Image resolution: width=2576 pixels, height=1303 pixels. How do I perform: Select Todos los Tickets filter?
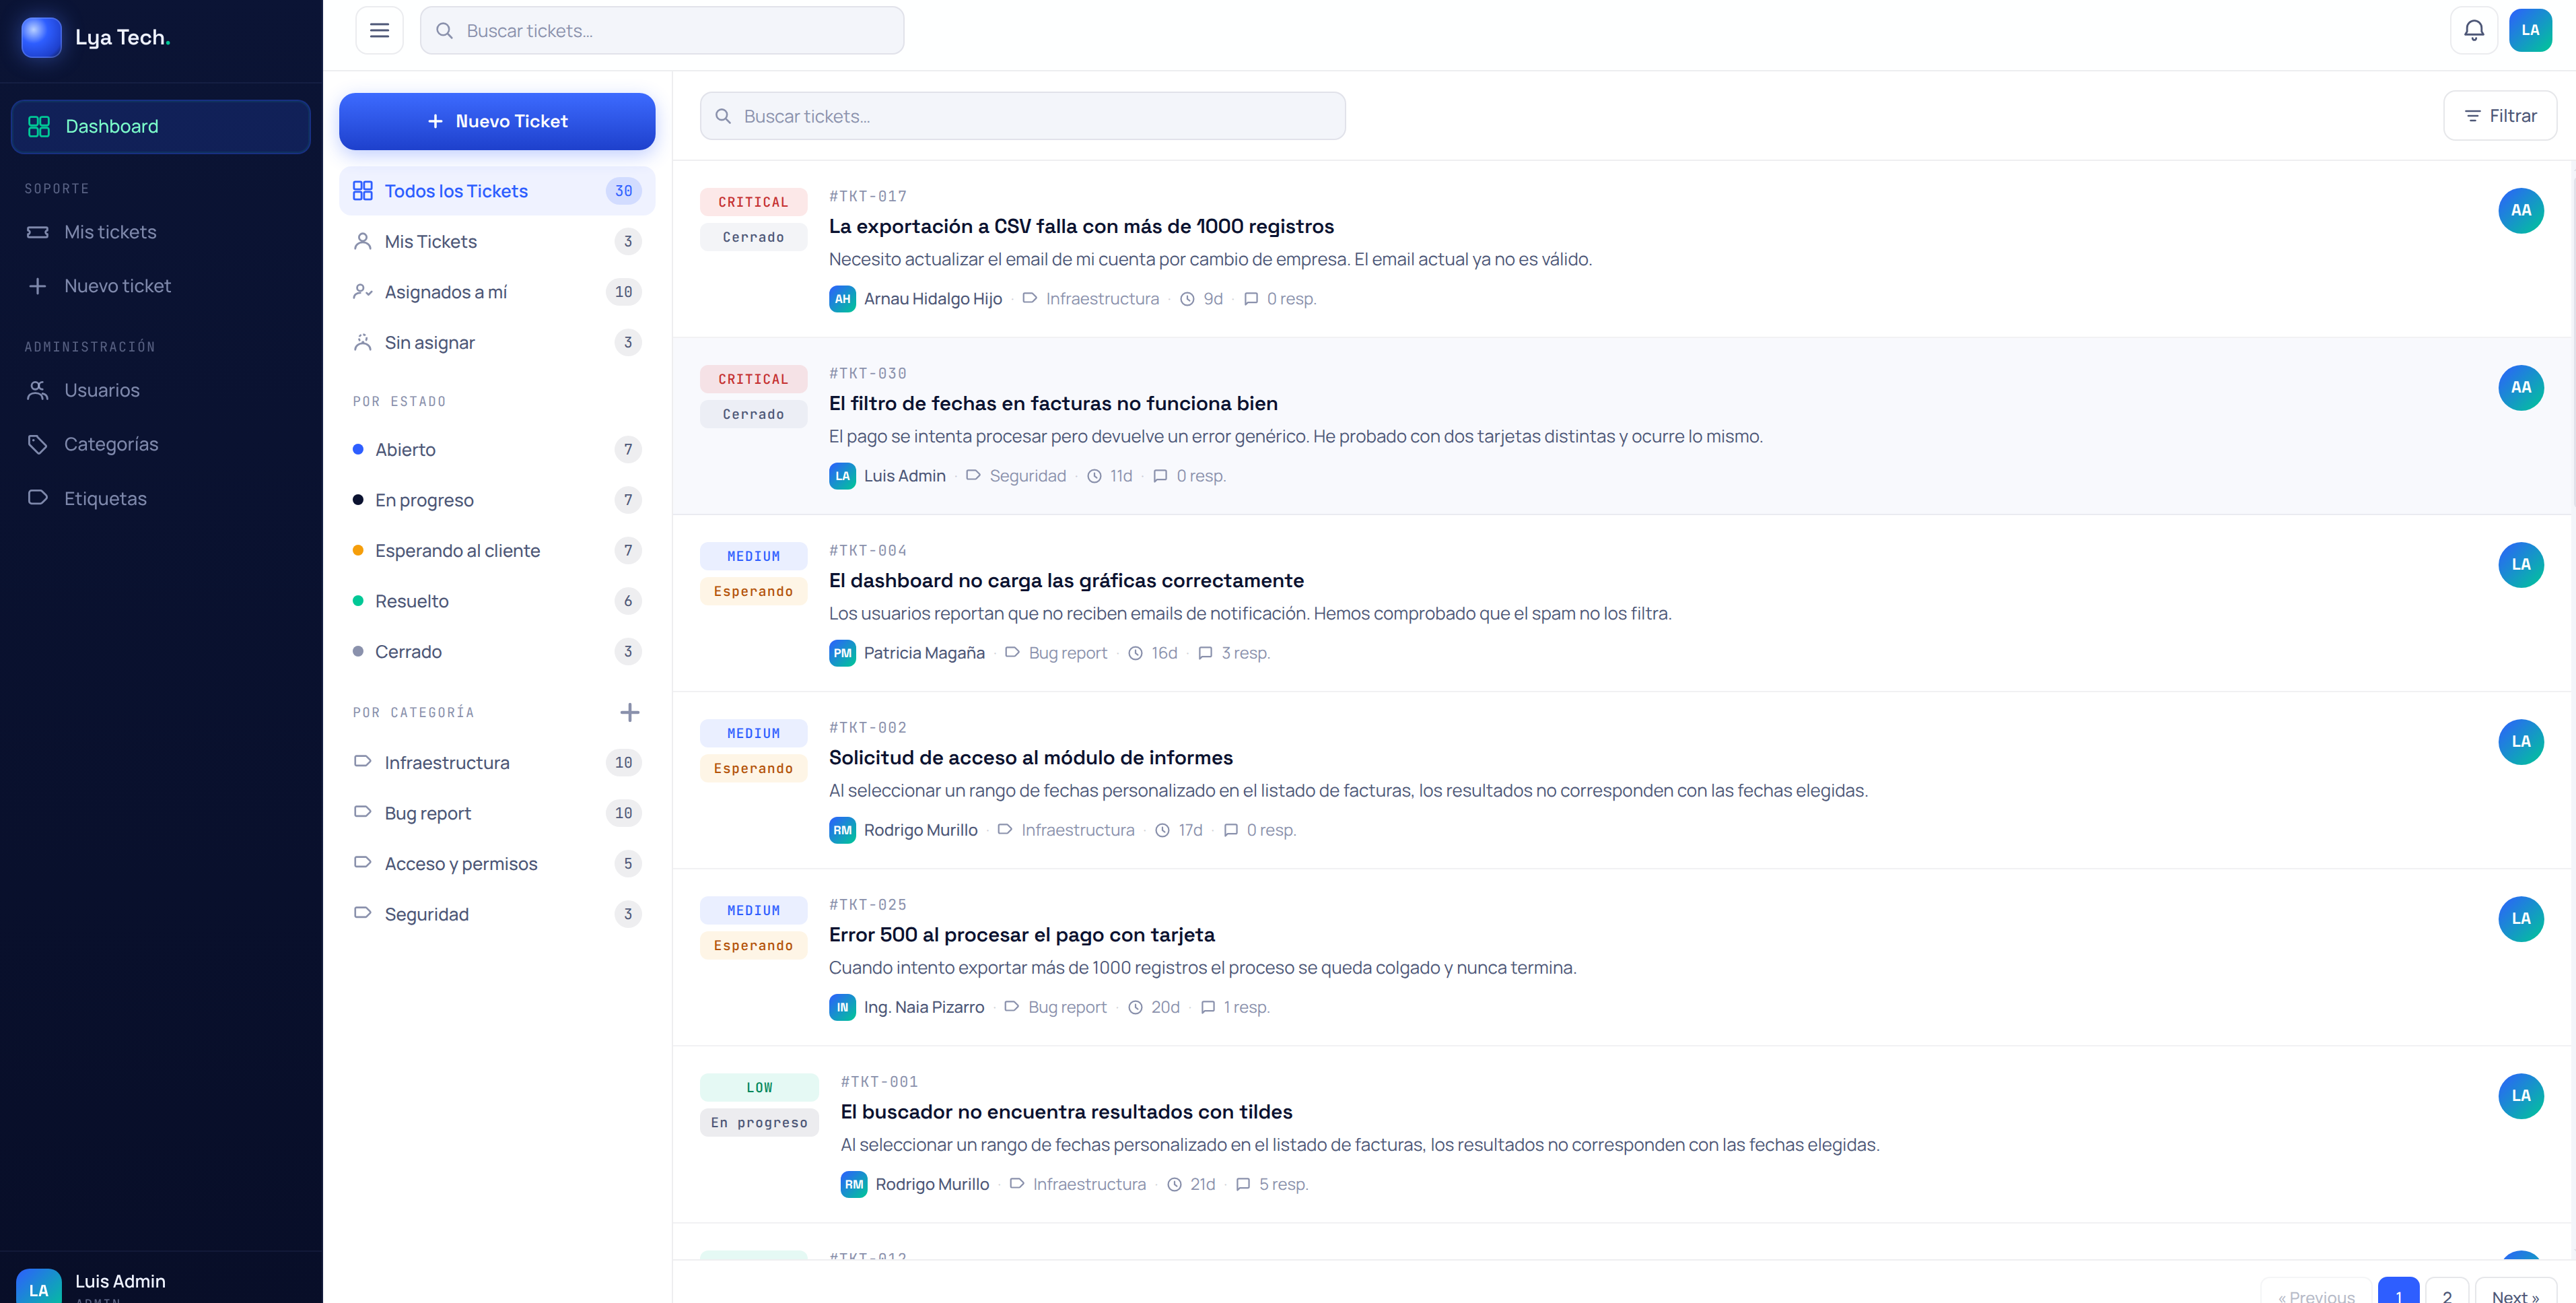click(x=497, y=191)
